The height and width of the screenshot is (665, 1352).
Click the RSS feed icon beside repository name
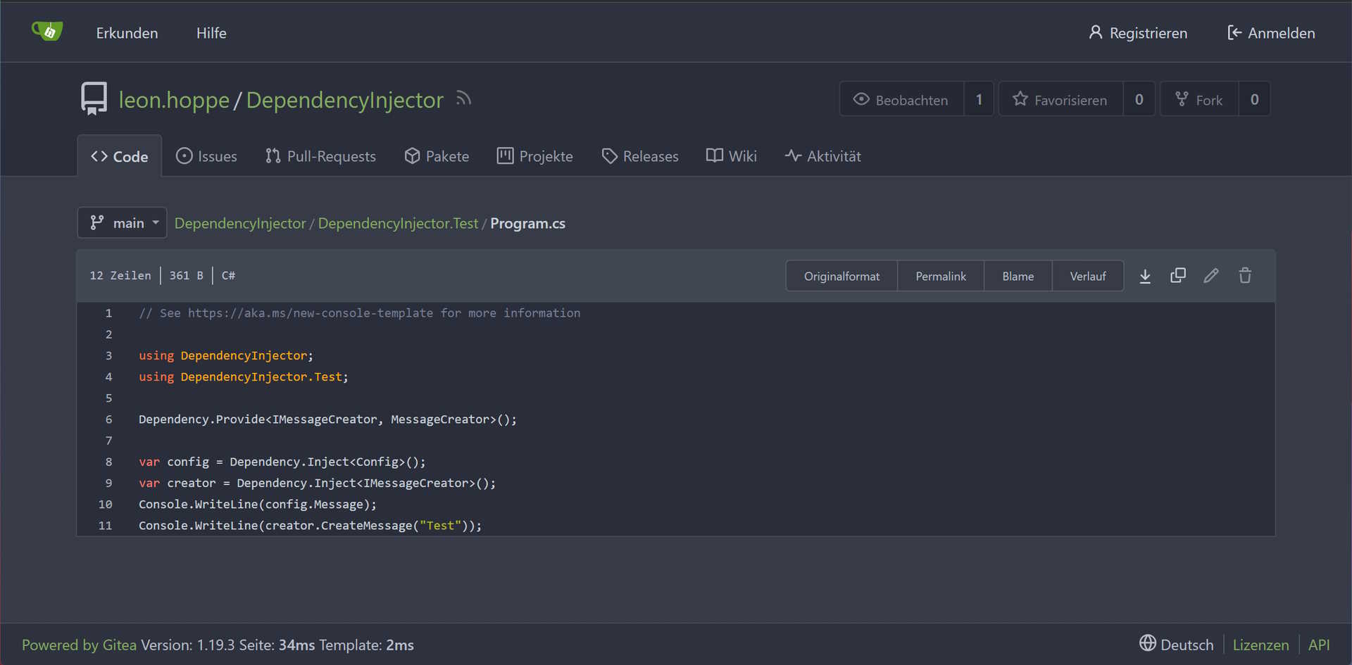click(463, 99)
